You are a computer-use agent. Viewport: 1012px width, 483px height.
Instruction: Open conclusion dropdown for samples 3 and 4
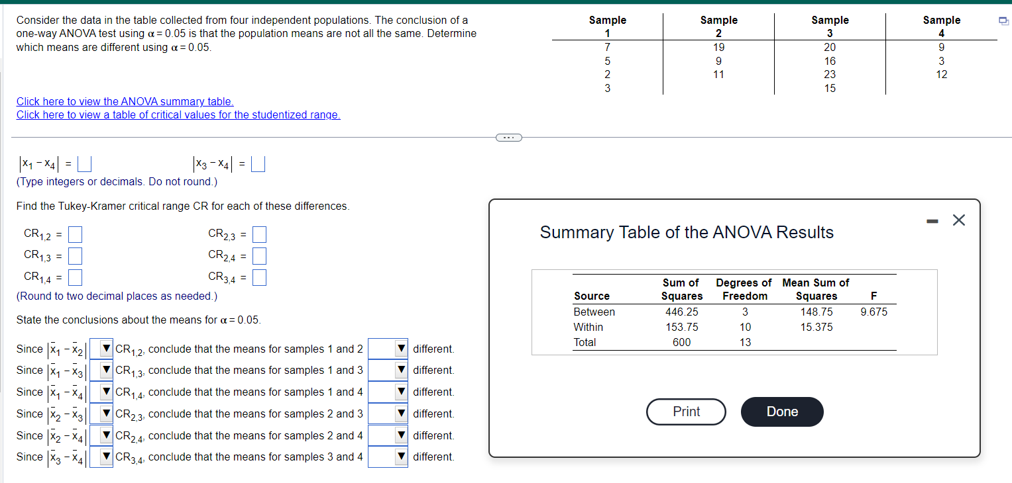[x=388, y=457]
